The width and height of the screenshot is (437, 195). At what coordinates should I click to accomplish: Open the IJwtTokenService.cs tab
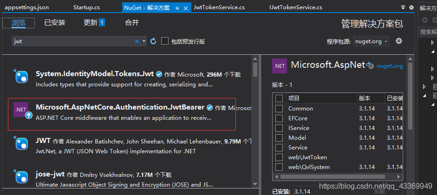296,7
